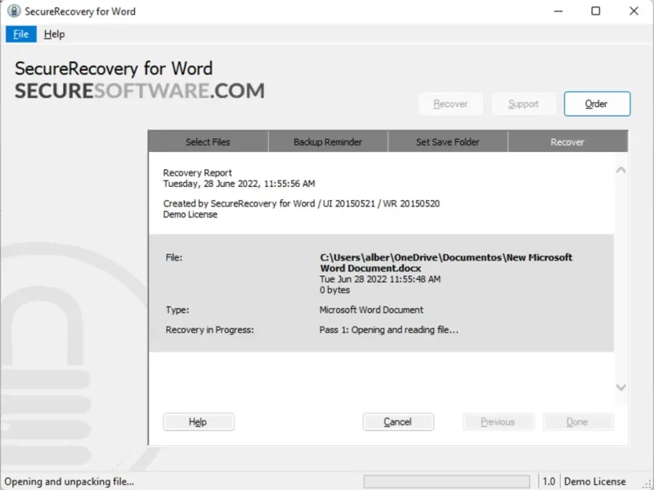Click the Done button
The width and height of the screenshot is (654, 490).
[x=578, y=422]
